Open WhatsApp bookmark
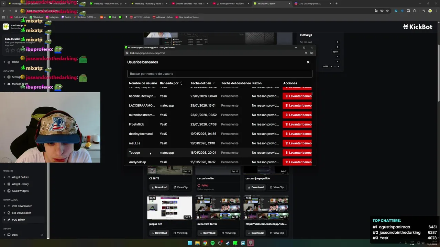 (36, 17)
